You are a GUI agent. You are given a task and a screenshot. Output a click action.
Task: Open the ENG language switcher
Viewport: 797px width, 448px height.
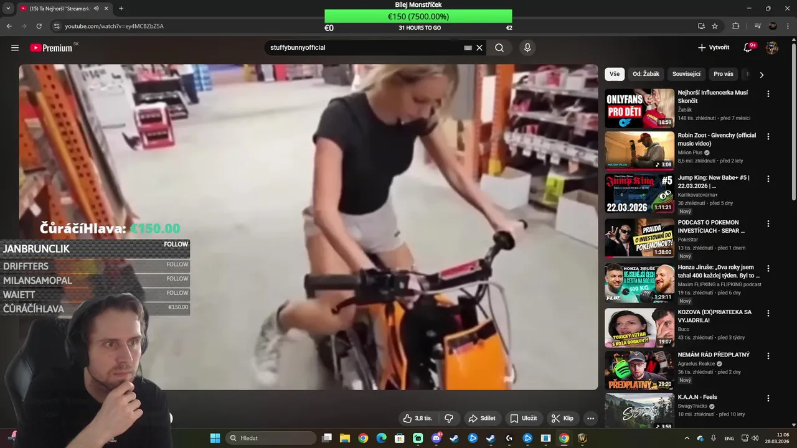click(729, 438)
